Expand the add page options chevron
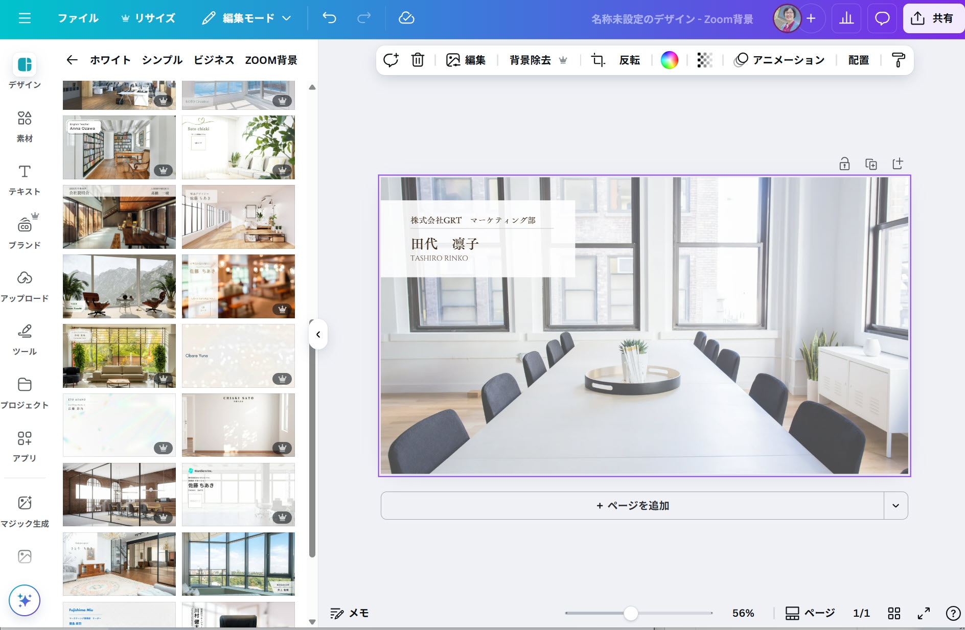The height and width of the screenshot is (630, 965). click(895, 506)
